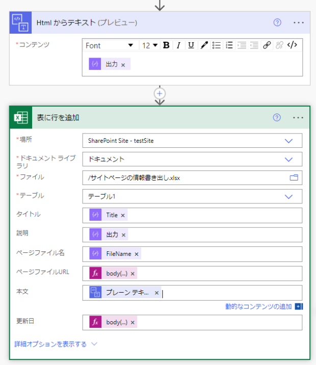This screenshot has height=365, width=316.
Task: Insert a new step with the plus button
Action: click(160, 94)
